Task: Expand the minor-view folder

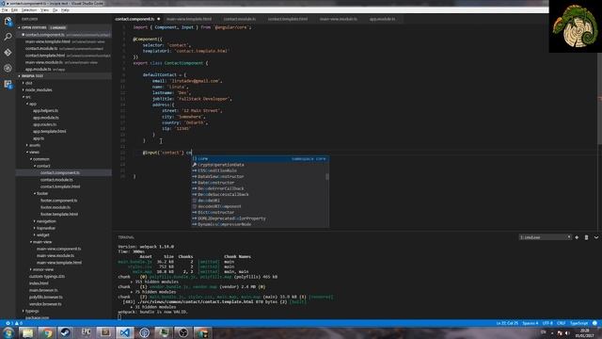Action: 43,270
